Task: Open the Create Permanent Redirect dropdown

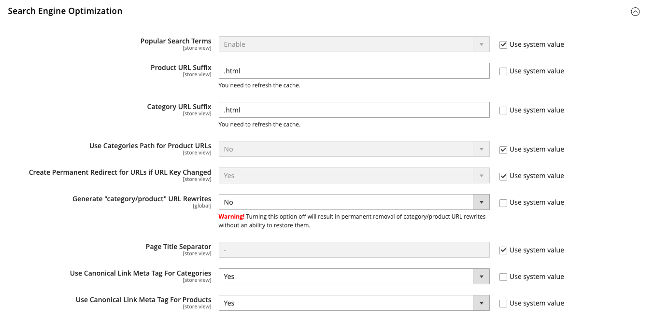Action: (481, 175)
